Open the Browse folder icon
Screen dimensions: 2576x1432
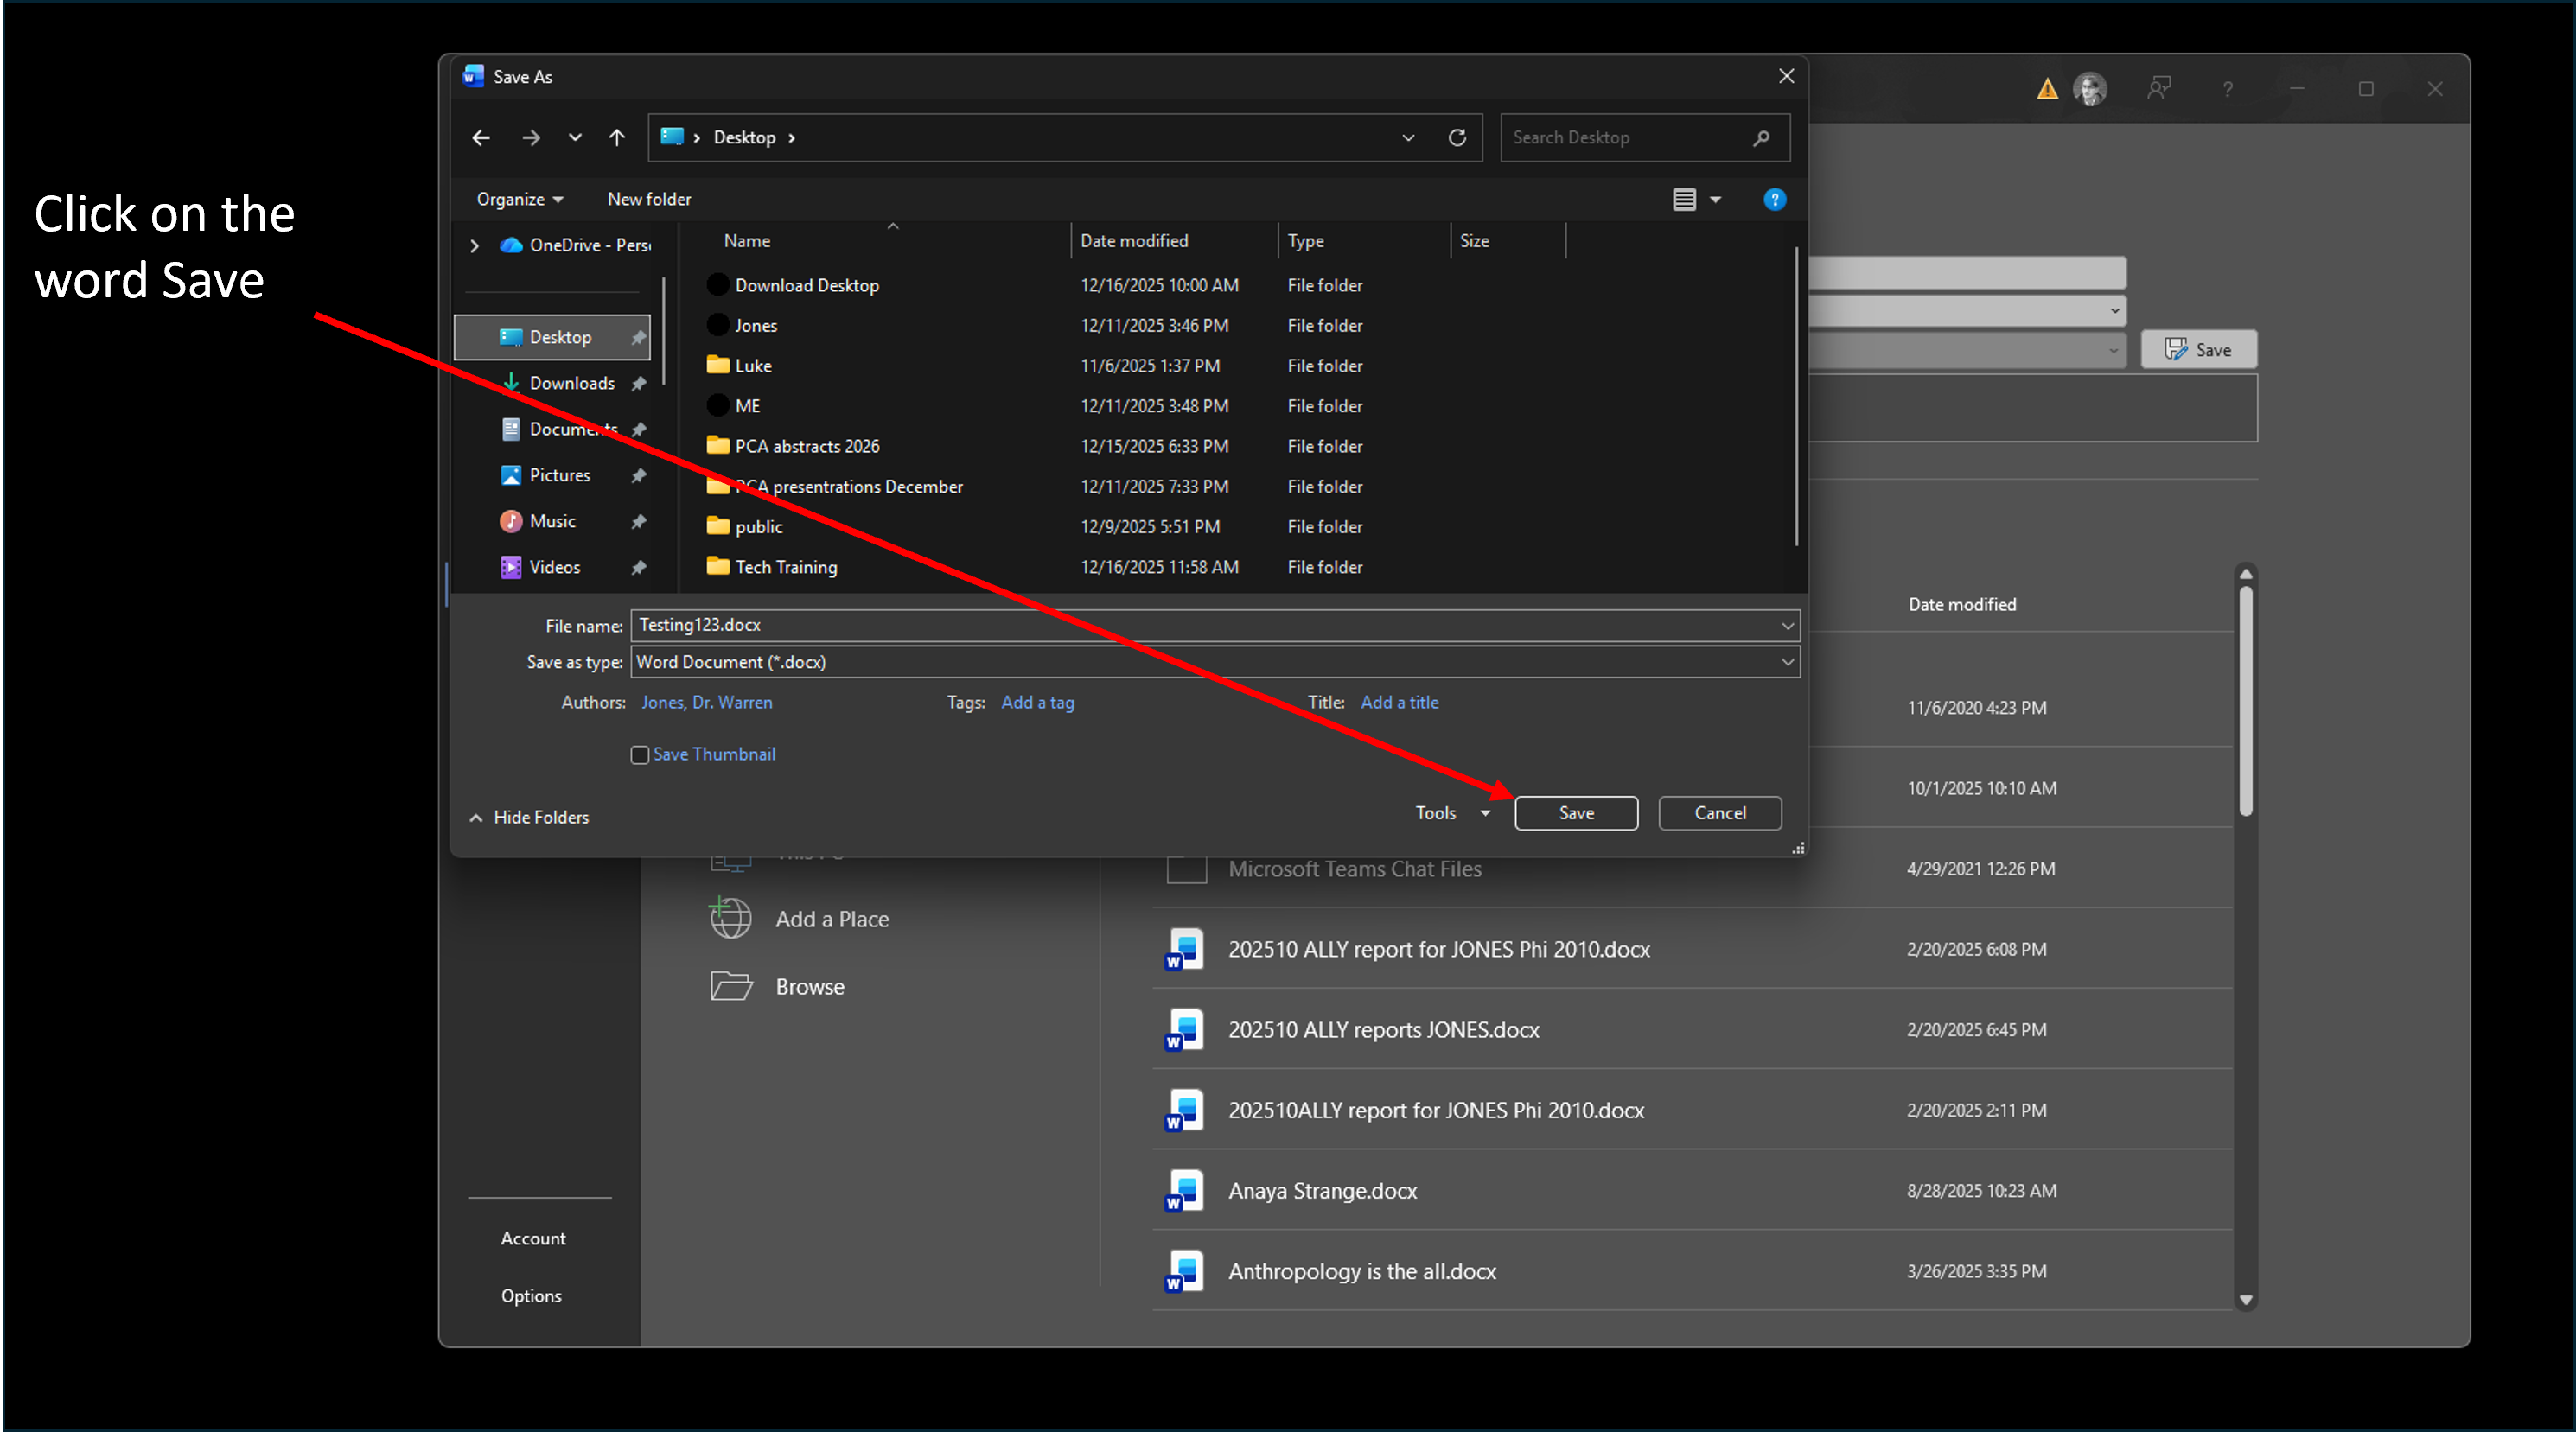pyautogui.click(x=731, y=986)
